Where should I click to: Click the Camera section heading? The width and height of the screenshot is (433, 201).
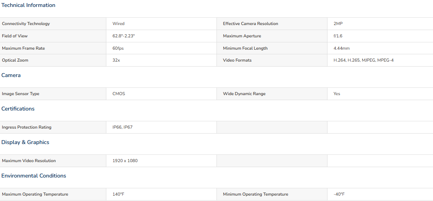click(11, 75)
